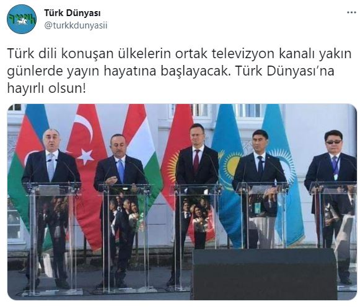Screen dimensions: 360x307
Task: Click the window above the flags in the photo
Action: (249, 111)
